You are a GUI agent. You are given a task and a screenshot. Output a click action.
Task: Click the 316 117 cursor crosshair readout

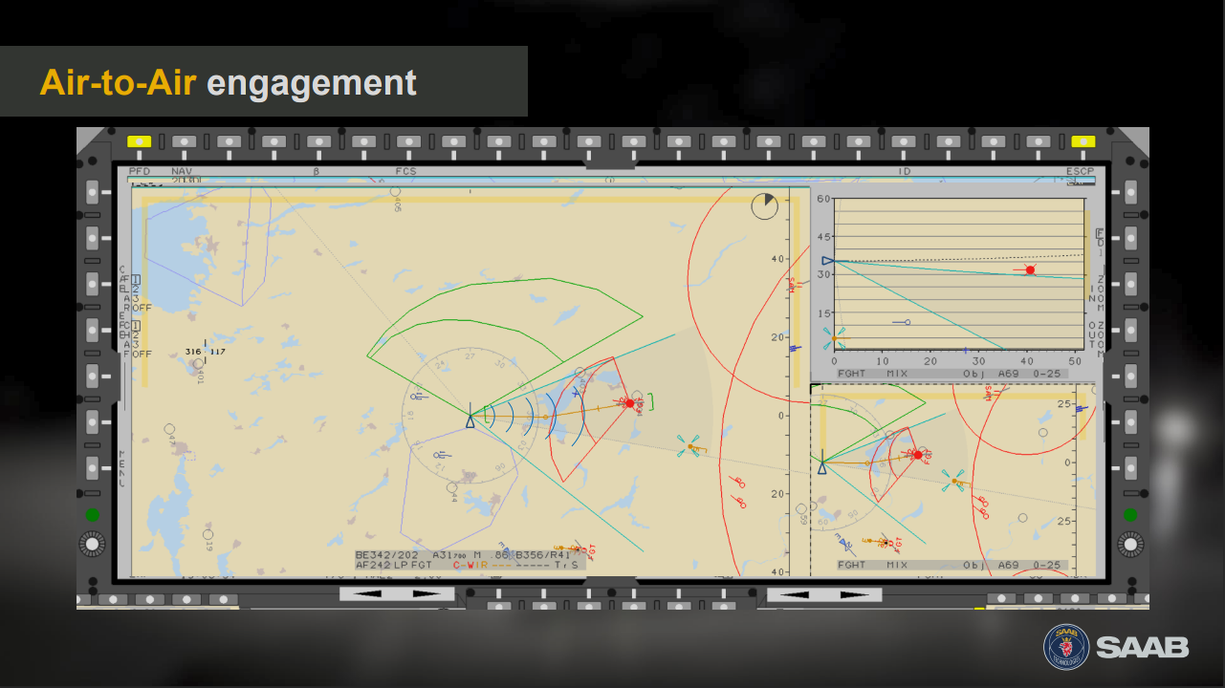(206, 352)
